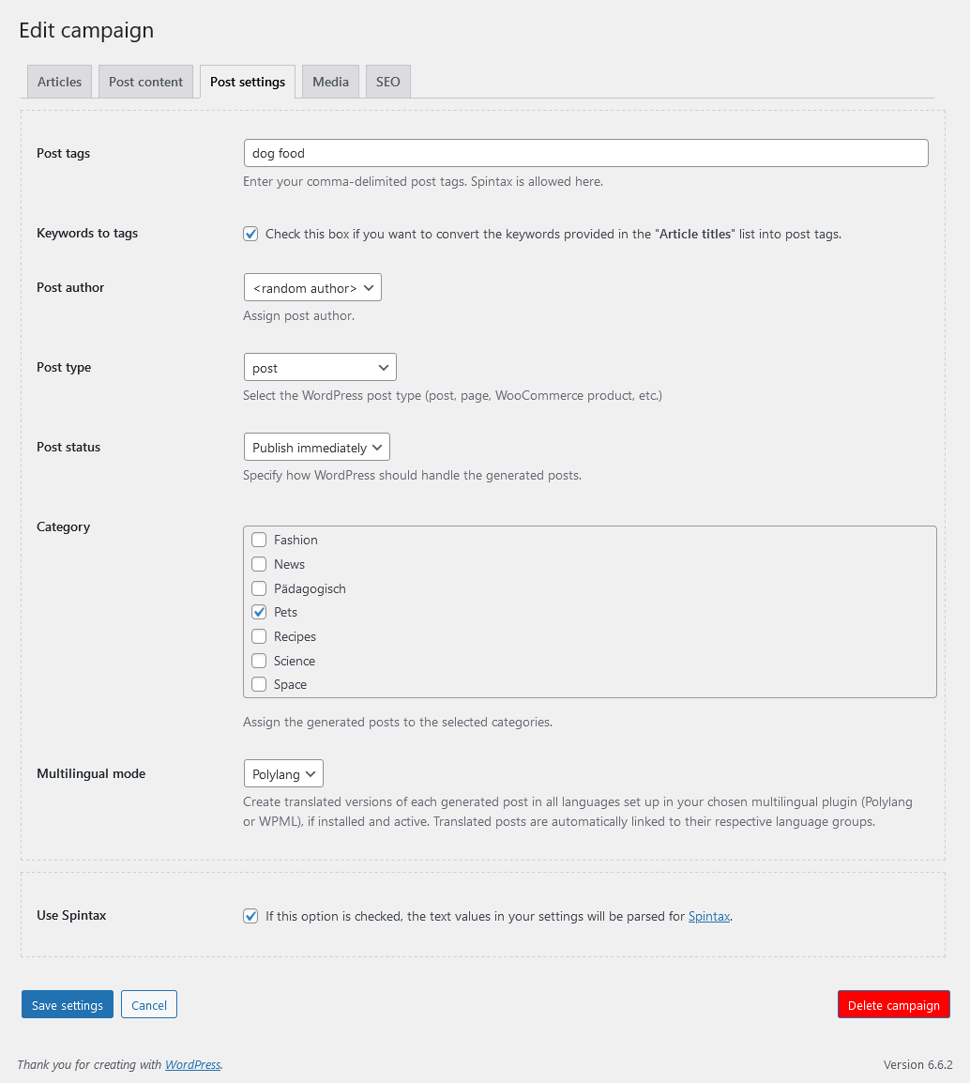Open the Spintax help link
Viewport: 970px width, 1083px height.
pyautogui.click(x=708, y=916)
